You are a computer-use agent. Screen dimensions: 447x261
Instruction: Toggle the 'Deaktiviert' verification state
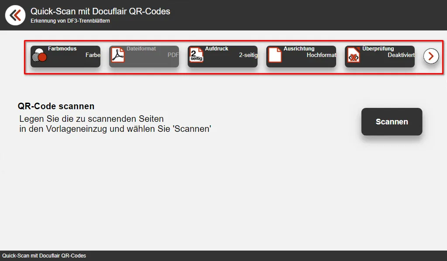(401, 55)
